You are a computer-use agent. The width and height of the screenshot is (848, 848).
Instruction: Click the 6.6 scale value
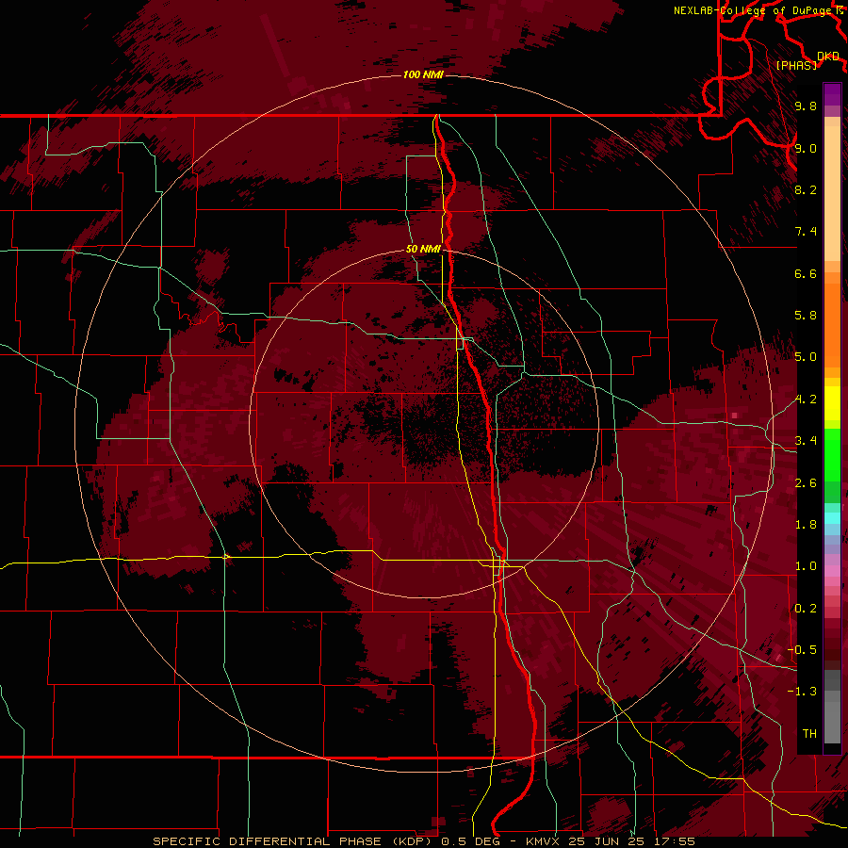tap(806, 273)
